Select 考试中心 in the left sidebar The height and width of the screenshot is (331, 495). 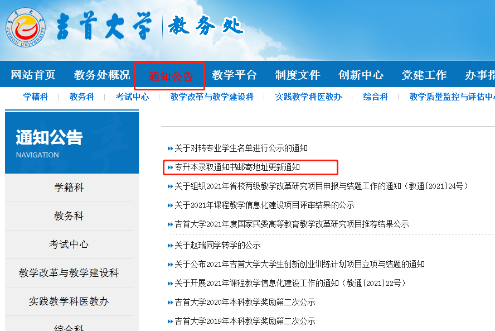point(69,244)
